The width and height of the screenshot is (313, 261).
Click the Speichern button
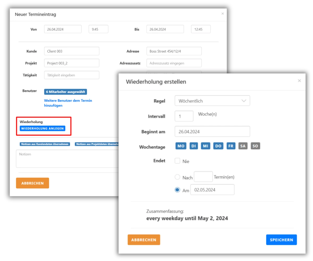281,240
